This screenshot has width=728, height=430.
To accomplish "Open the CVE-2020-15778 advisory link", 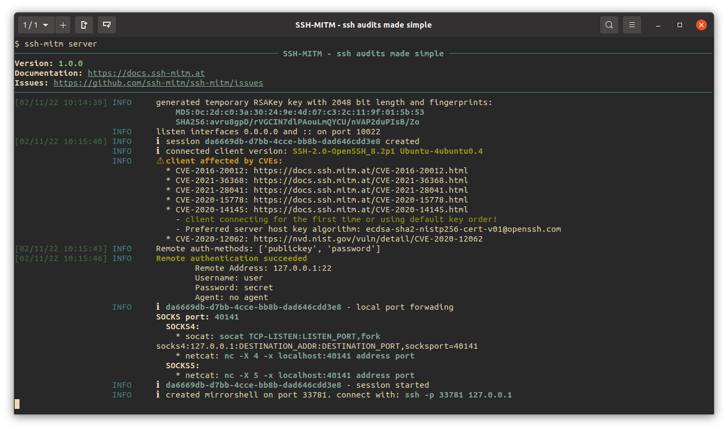I will [361, 199].
